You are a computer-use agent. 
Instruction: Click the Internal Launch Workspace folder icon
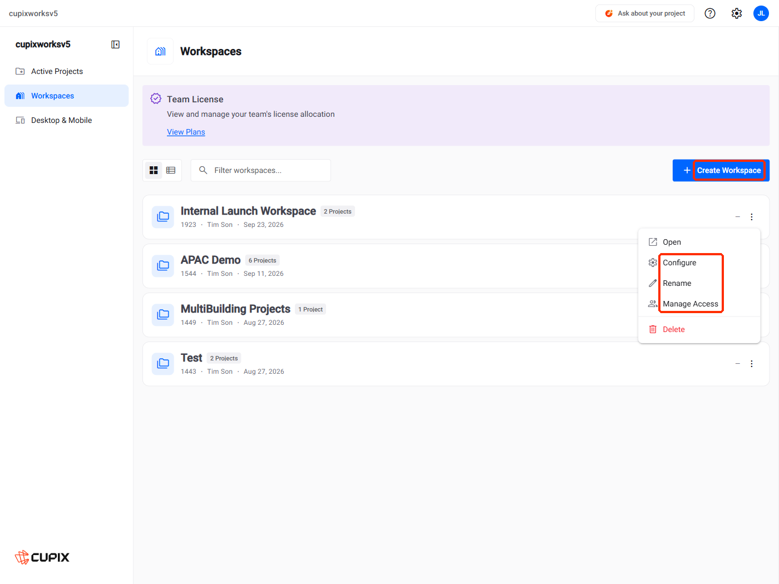[x=163, y=217]
